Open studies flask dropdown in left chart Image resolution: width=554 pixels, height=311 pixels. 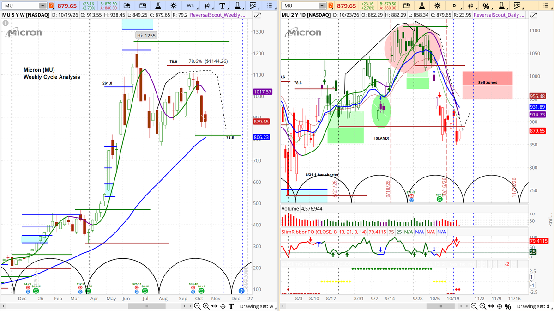tap(239, 6)
